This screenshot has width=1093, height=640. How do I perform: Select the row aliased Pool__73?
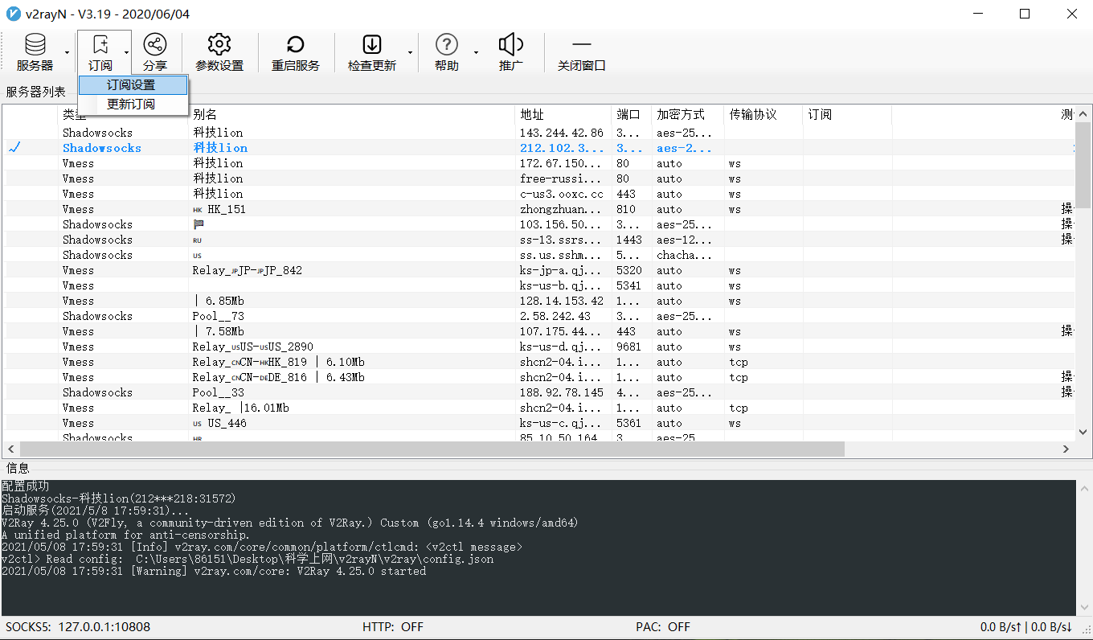tap(538, 316)
